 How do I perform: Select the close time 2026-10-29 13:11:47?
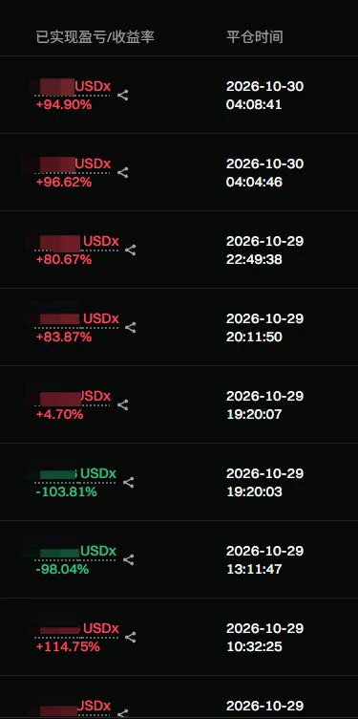point(264,560)
